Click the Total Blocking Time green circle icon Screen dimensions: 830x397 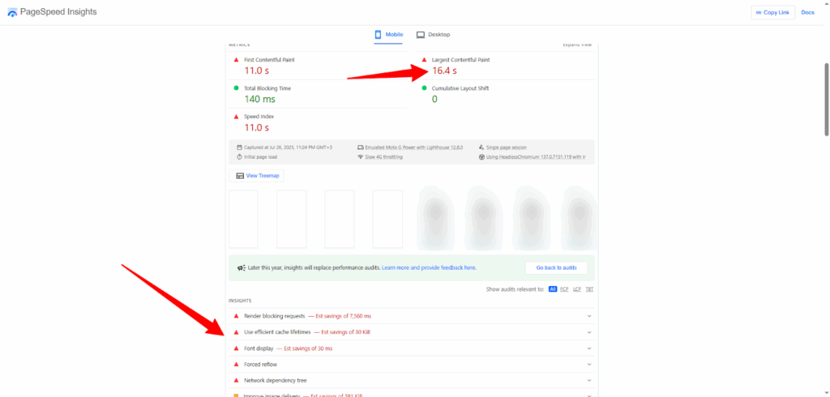point(236,88)
